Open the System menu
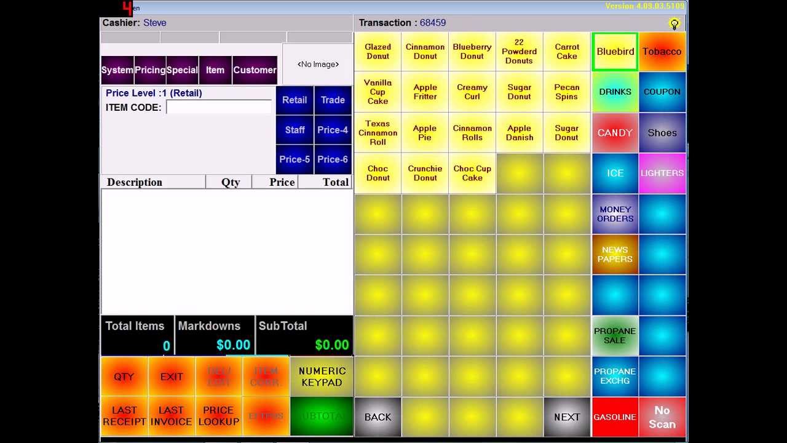The height and width of the screenshot is (443, 787). click(117, 70)
